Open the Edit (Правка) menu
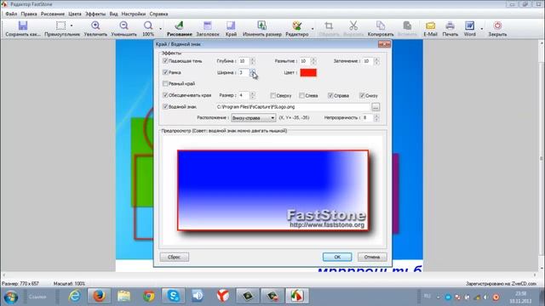Viewport: 545px width, 306px height. click(29, 14)
